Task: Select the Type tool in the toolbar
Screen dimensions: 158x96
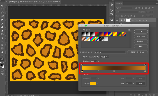Action: pos(2,38)
